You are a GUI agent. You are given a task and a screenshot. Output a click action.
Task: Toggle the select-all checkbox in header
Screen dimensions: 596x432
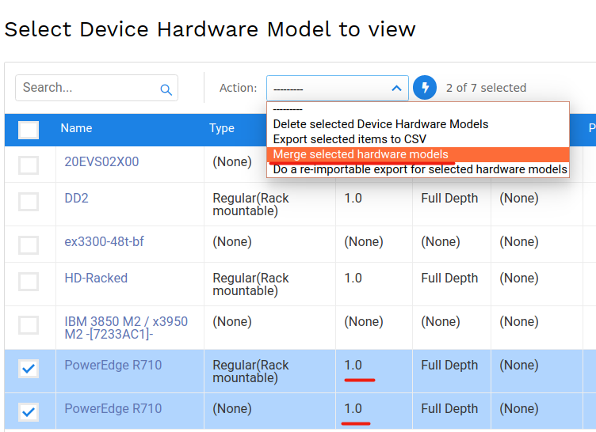coord(29,130)
